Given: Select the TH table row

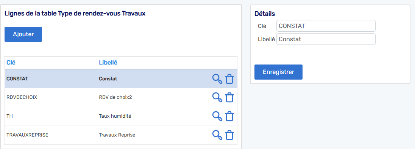Looking at the screenshot, I should (121, 116).
